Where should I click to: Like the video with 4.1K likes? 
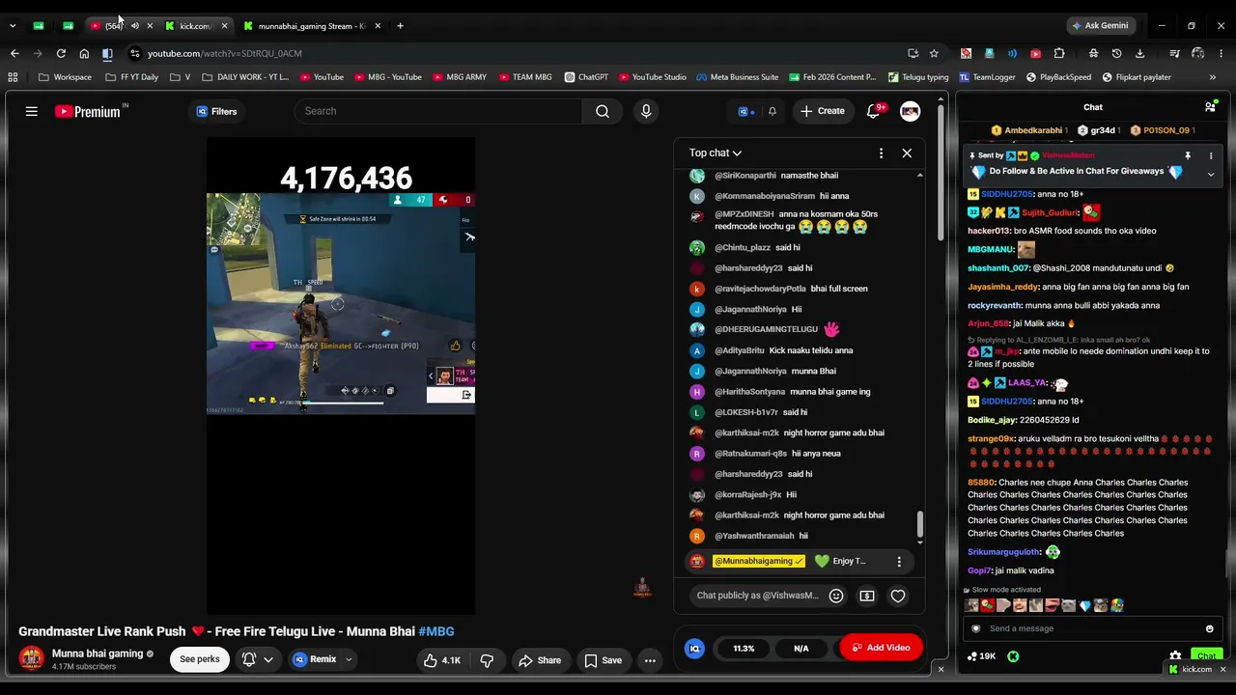tap(442, 660)
